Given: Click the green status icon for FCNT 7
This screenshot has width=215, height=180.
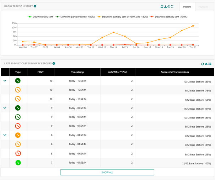Looking at the screenshot, I should coord(17,163).
